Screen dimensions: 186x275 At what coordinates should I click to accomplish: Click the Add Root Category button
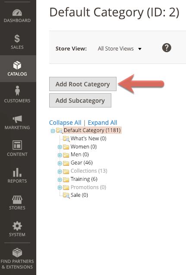coord(83,84)
